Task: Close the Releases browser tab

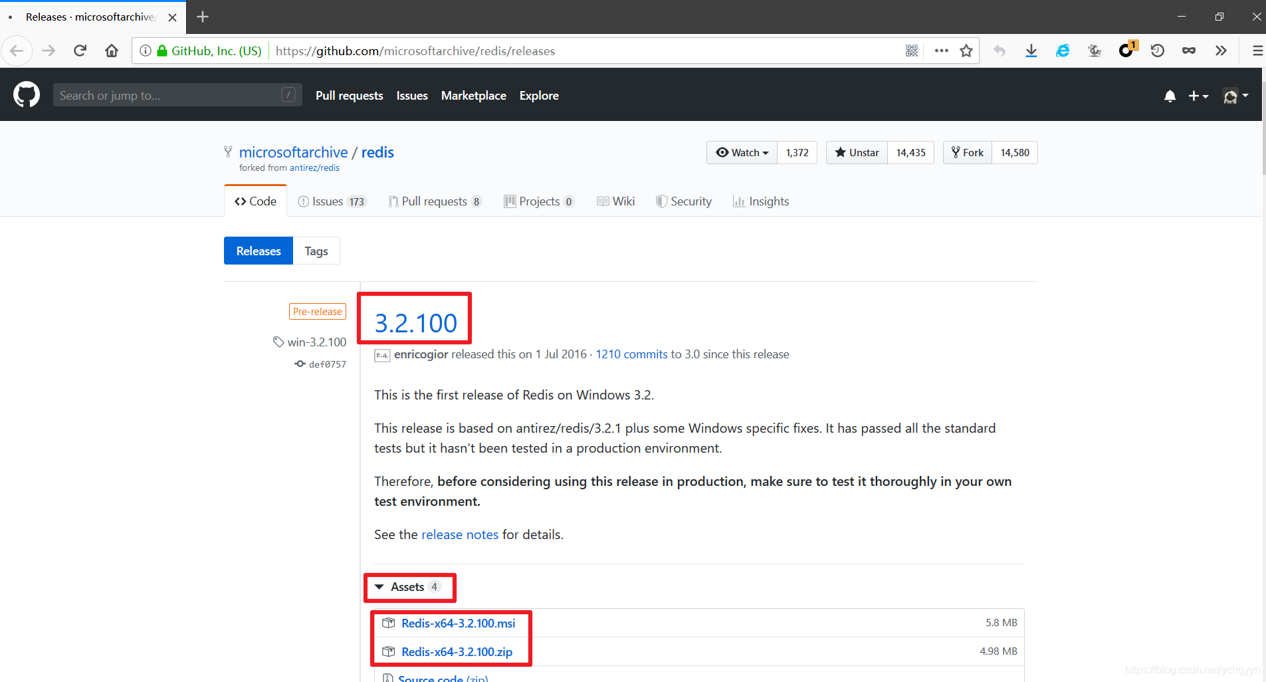Action: 173,17
